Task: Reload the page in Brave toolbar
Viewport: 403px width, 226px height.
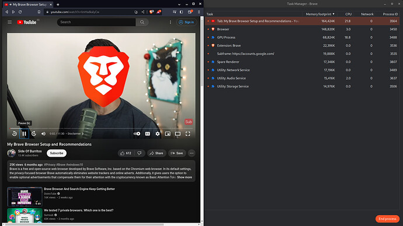Action: pyautogui.click(x=20, y=12)
